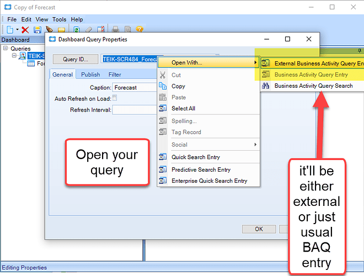This screenshot has width=364, height=276.
Task: Click the Quick Search Entry icon
Action: click(x=163, y=157)
